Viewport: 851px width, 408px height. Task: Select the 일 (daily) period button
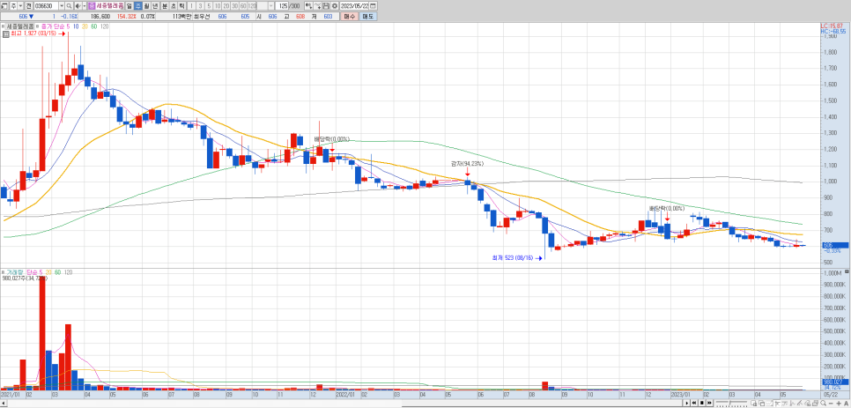(x=129, y=5)
